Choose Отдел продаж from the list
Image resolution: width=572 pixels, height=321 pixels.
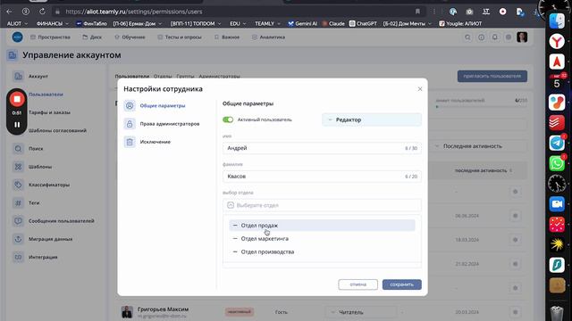[x=322, y=226]
